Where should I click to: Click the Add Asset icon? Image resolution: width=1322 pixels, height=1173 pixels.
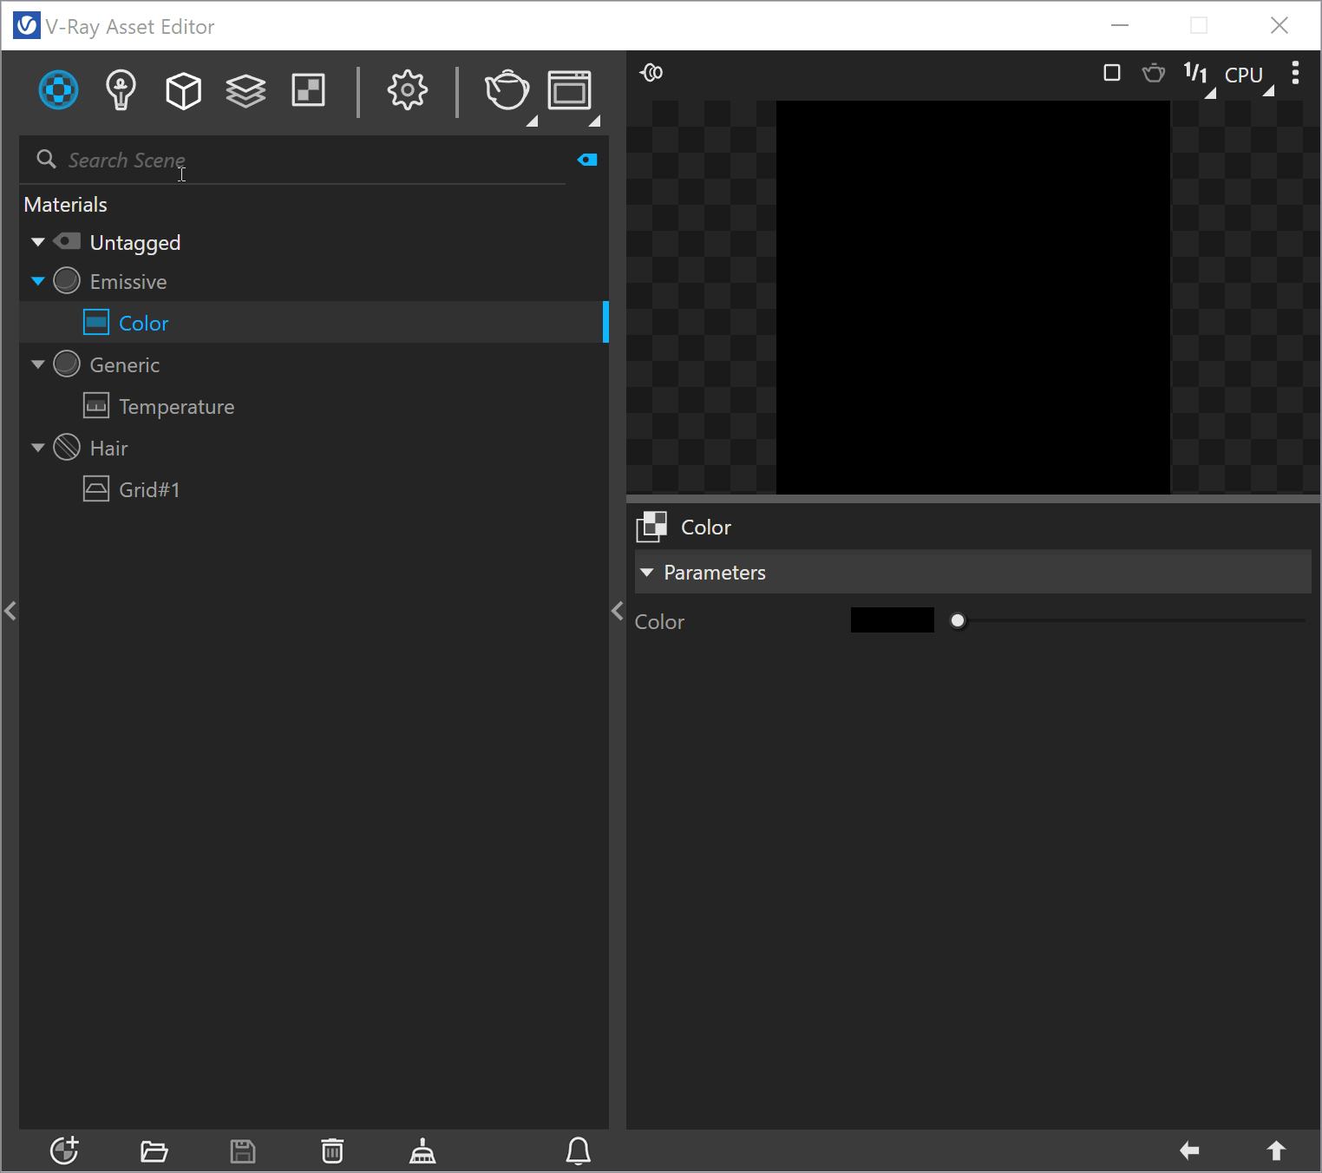(x=64, y=1151)
